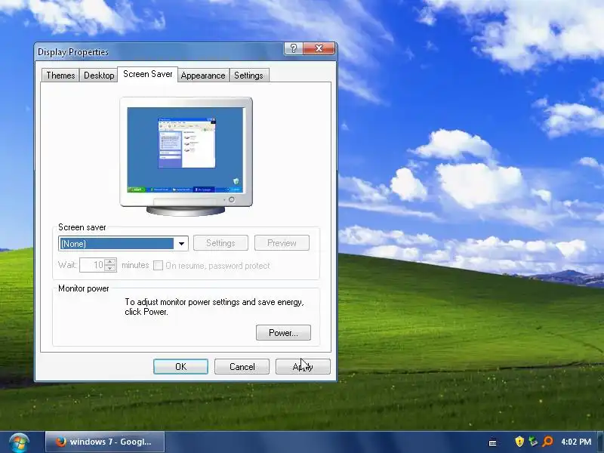The image size is (604, 453).
Task: Click the disabled screen saver Settings button
Action: click(x=220, y=243)
